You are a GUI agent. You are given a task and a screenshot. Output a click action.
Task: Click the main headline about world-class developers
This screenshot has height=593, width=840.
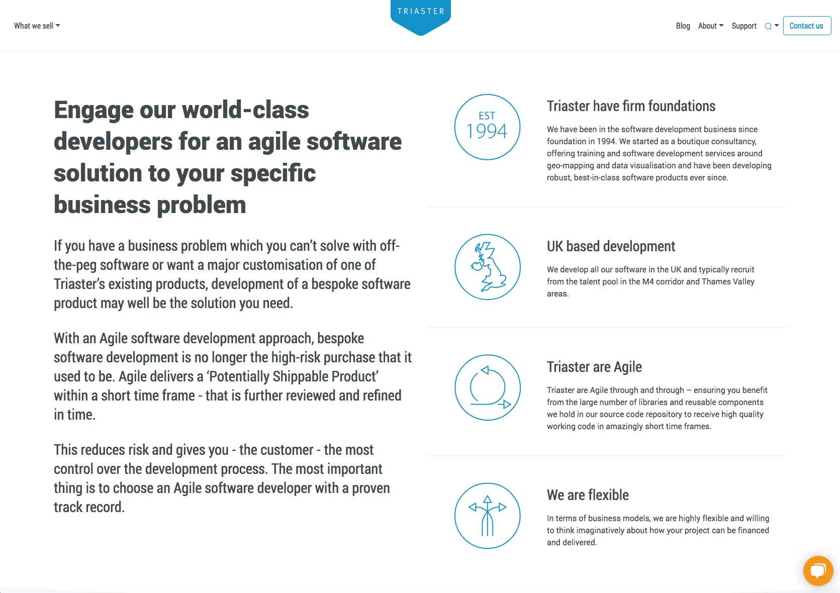tap(228, 157)
